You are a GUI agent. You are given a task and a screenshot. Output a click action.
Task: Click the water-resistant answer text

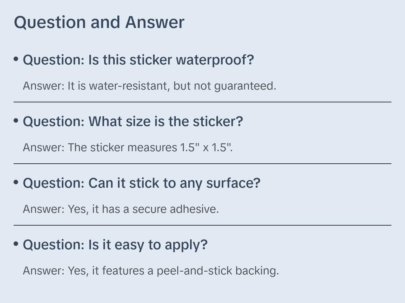coord(149,86)
